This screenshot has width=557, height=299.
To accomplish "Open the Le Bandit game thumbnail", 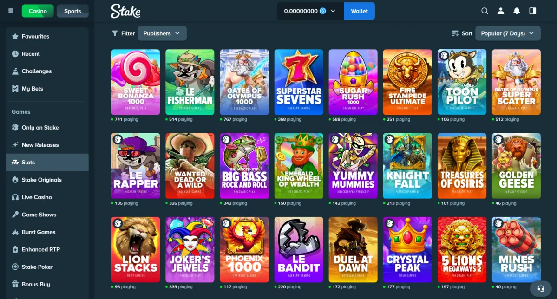I will coord(299,250).
